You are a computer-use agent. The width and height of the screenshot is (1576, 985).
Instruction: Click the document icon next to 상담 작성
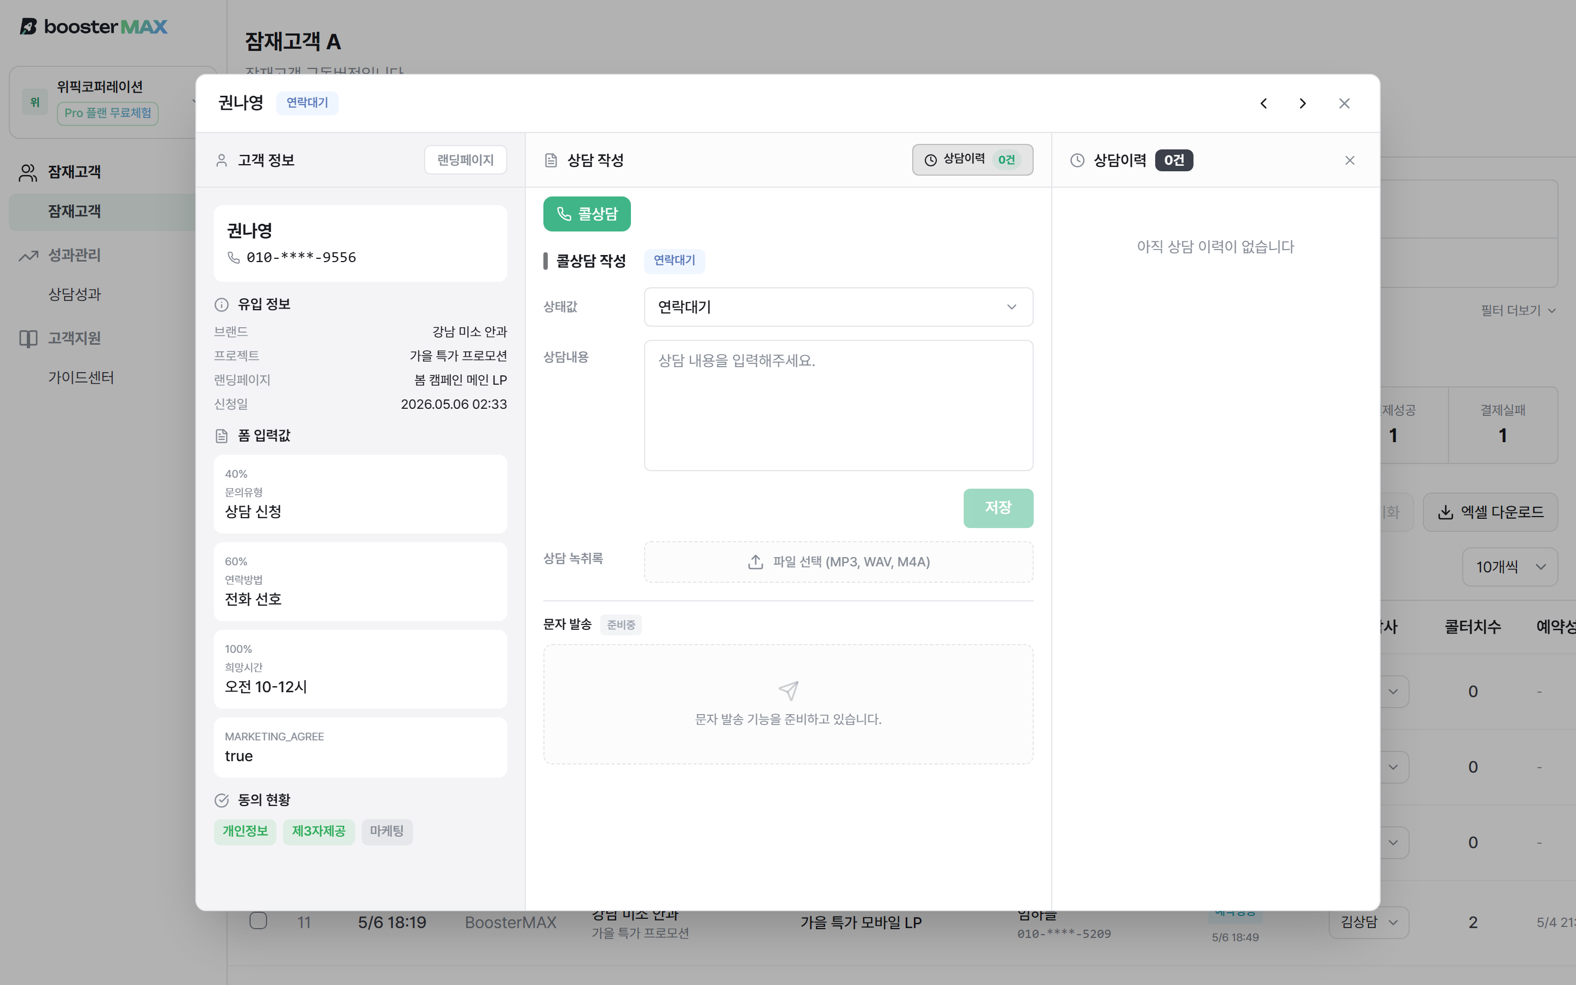[x=551, y=160]
